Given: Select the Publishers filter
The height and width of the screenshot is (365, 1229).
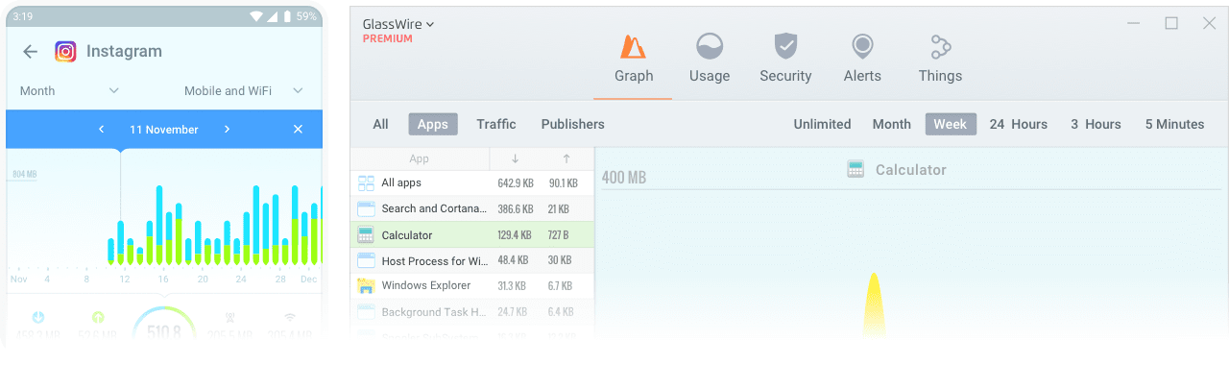Looking at the screenshot, I should point(572,124).
